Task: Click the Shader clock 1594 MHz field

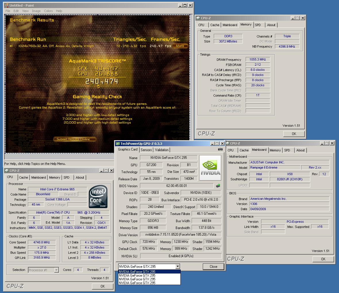Action: pos(213,242)
